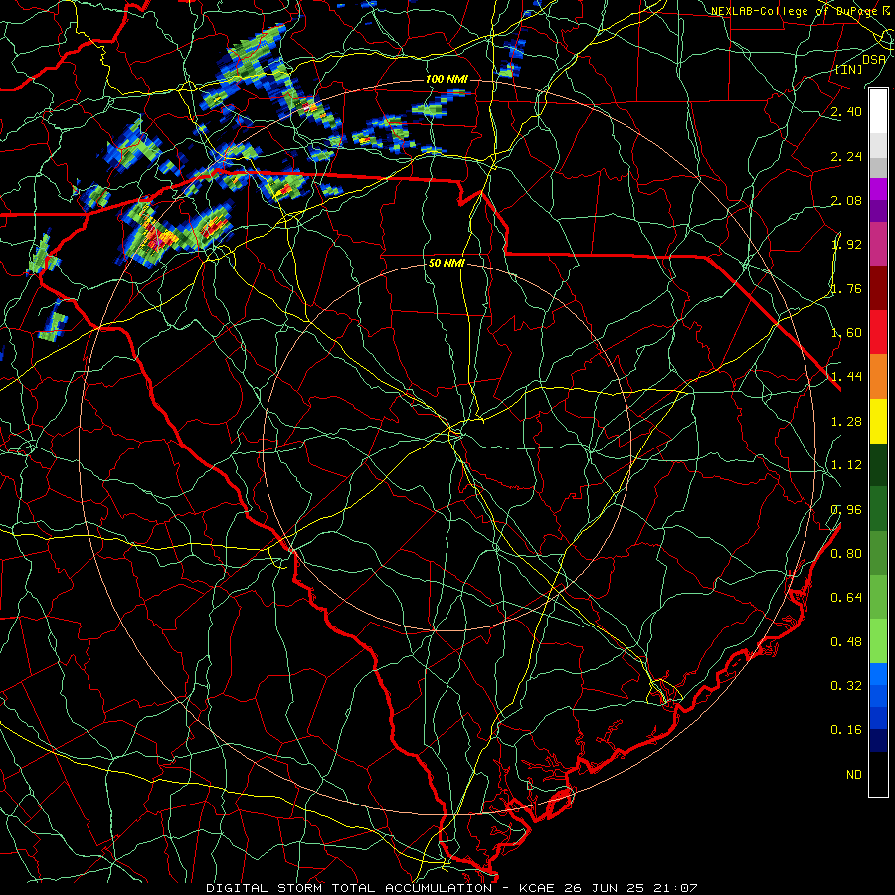This screenshot has width=895, height=895.
Task: Click the 0.48 legend value
Action: click(846, 642)
